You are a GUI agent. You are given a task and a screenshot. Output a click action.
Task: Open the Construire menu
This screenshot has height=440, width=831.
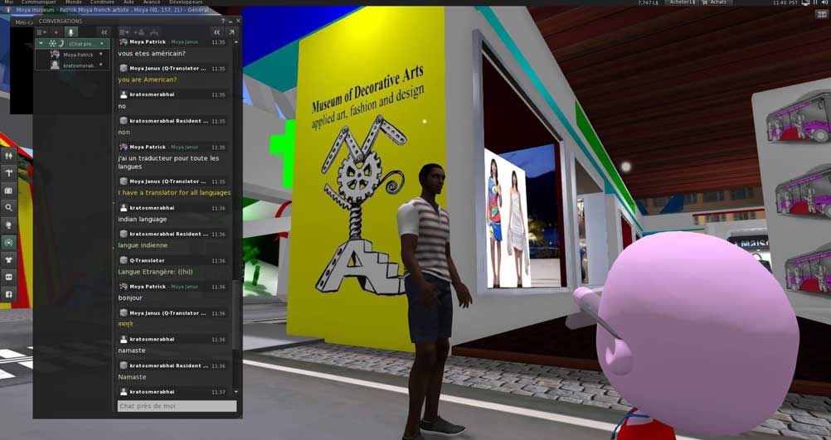101,2
